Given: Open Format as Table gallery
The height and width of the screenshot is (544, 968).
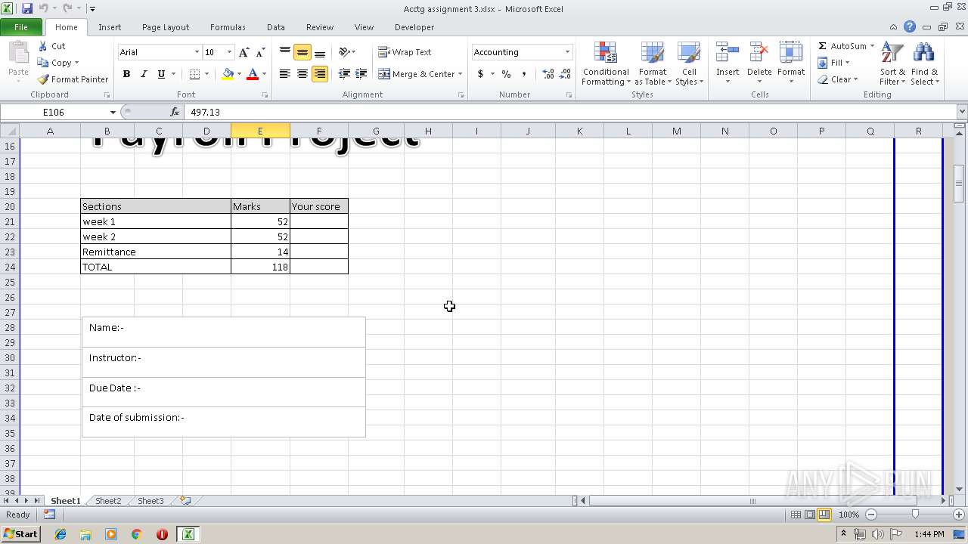Looking at the screenshot, I should tap(653, 63).
